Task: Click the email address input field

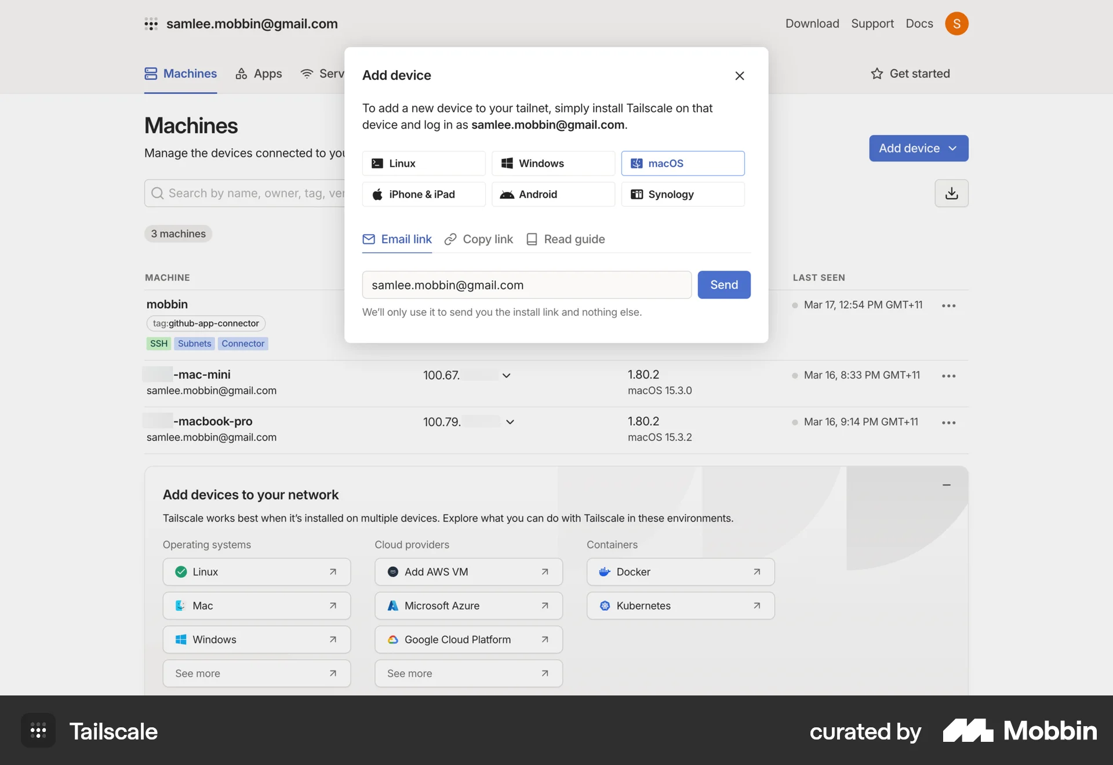Action: pos(526,285)
